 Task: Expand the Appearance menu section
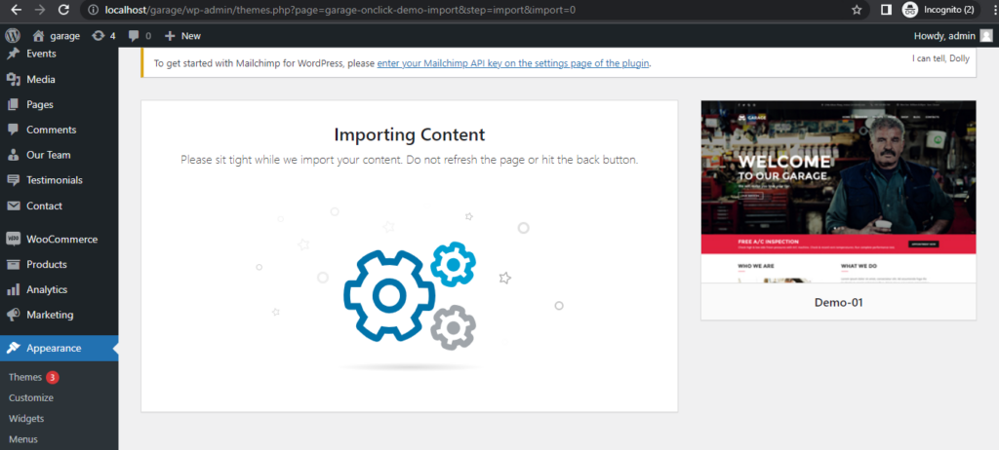[54, 348]
